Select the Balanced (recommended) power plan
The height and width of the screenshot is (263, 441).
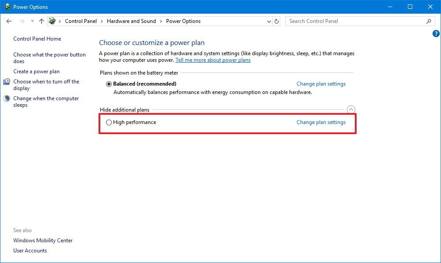109,84
